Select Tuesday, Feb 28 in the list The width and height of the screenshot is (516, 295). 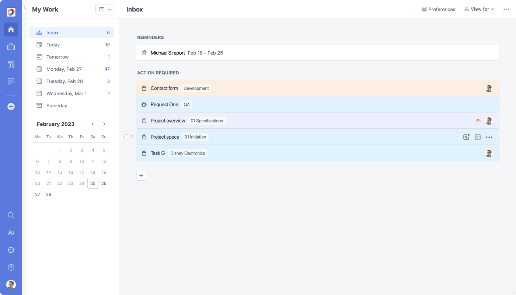[72, 81]
